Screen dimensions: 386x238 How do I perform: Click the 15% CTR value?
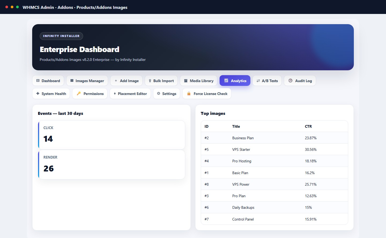pyautogui.click(x=308, y=207)
